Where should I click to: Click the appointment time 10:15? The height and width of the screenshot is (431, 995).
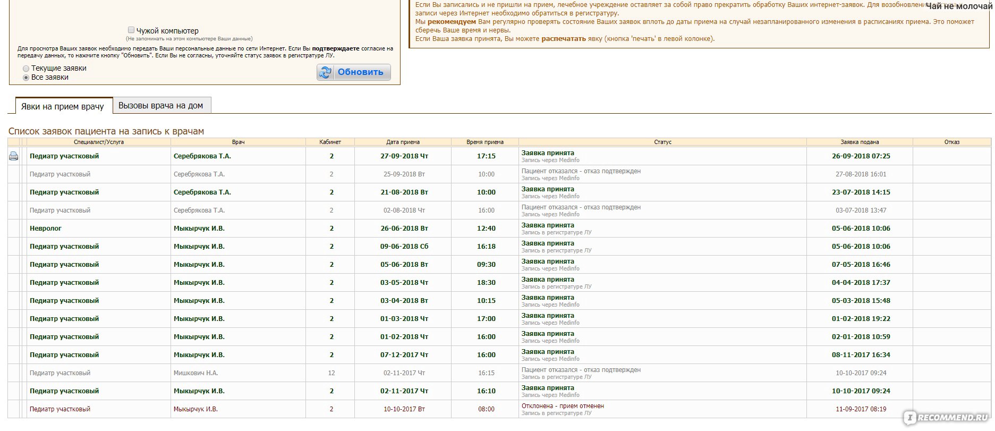tap(486, 301)
